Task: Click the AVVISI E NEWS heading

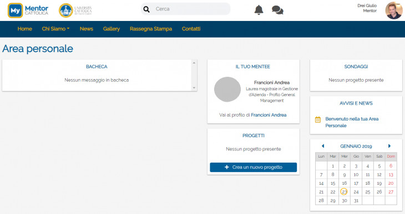Action: (x=356, y=103)
